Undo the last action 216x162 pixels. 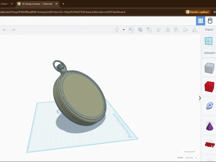pyautogui.click(x=5, y=30)
